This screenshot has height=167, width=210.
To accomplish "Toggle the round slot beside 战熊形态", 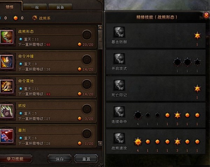I will click(x=87, y=35).
